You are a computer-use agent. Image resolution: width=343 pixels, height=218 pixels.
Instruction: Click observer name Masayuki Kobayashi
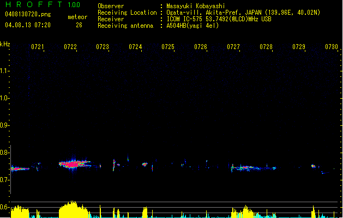[196, 6]
